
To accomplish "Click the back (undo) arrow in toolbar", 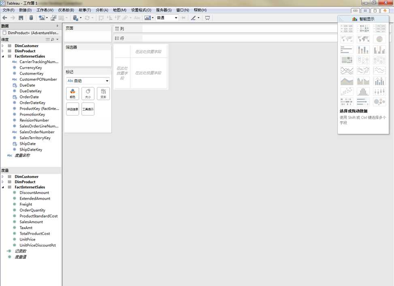I will point(5,18).
